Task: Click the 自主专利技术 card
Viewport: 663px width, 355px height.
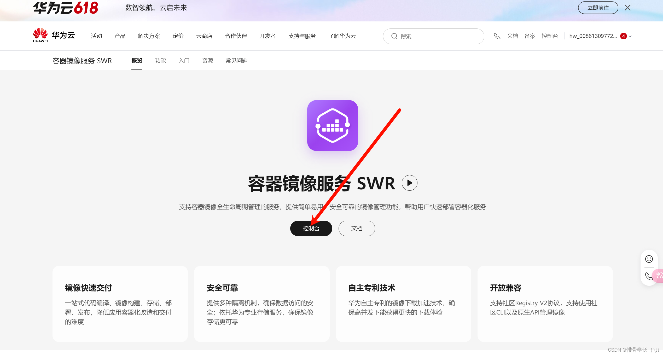Action: click(403, 304)
